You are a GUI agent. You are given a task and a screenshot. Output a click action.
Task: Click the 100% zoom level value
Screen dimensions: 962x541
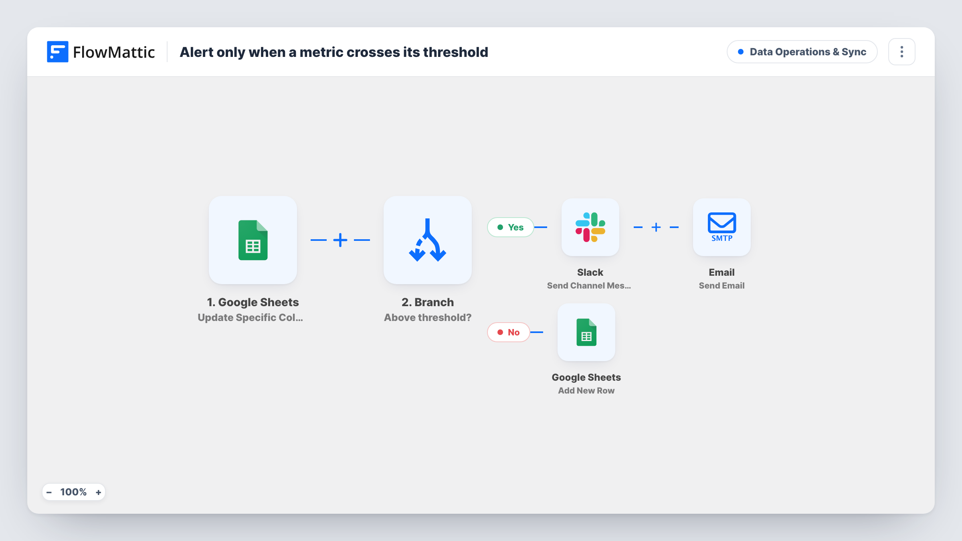coord(73,492)
